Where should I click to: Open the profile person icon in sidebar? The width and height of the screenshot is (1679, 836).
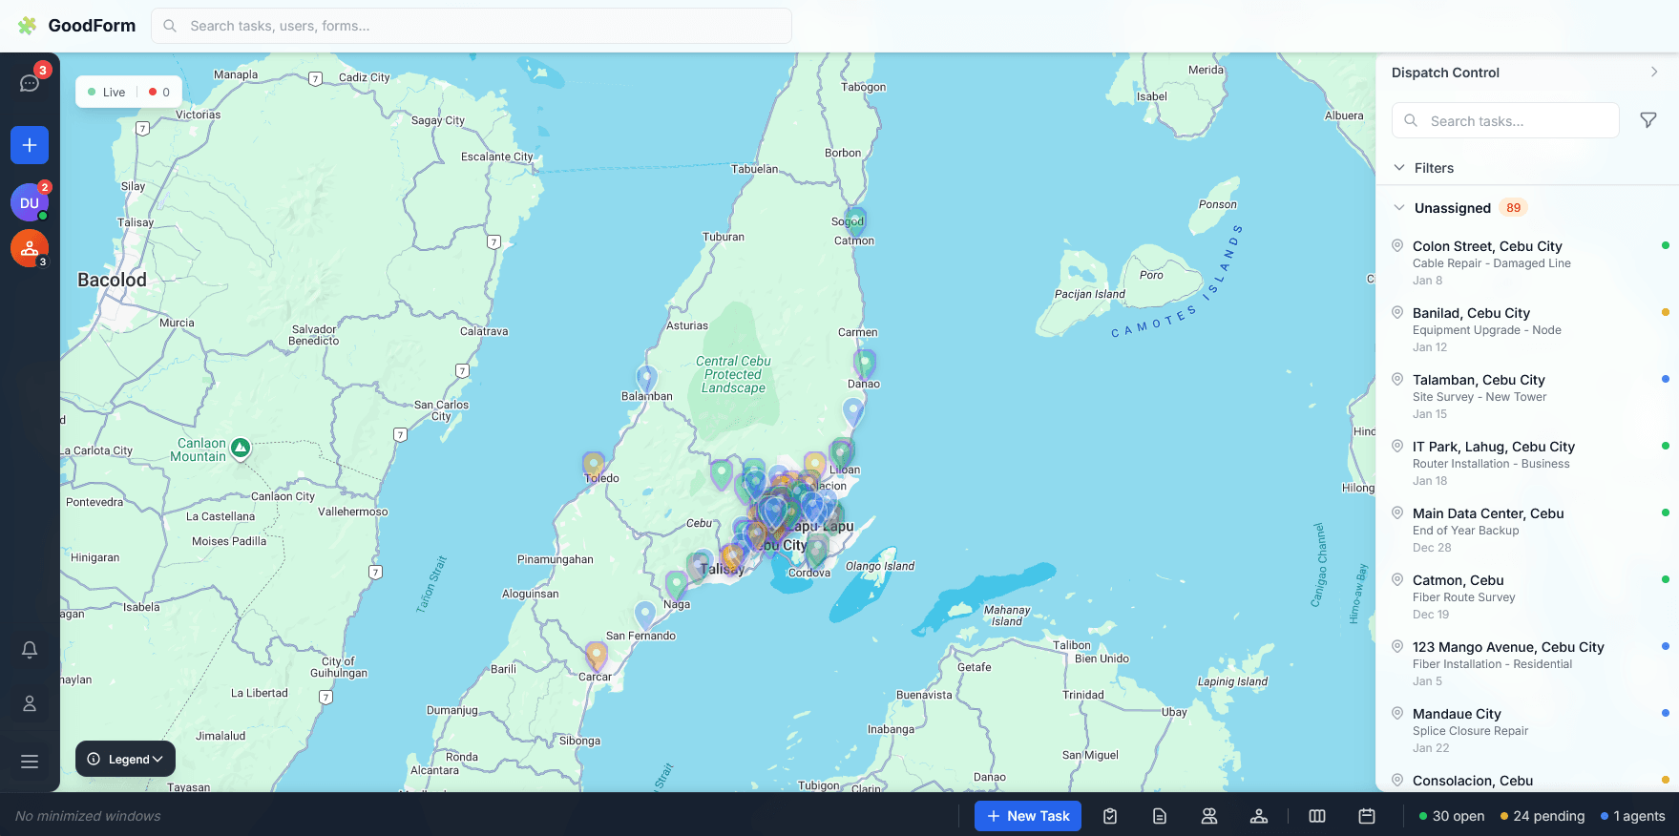pos(30,703)
